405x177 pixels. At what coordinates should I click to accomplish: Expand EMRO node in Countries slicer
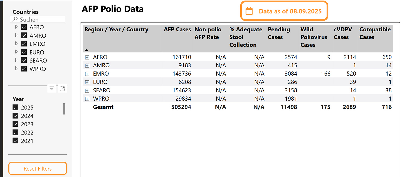[16, 44]
